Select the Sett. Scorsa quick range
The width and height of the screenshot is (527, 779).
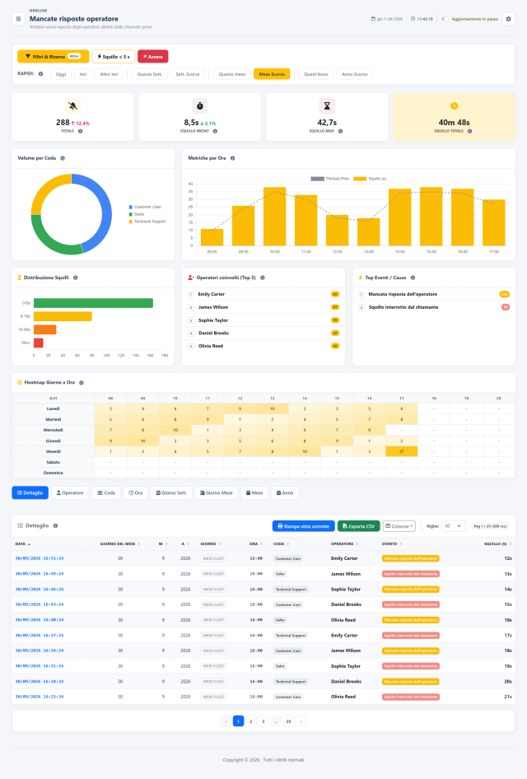[187, 74]
